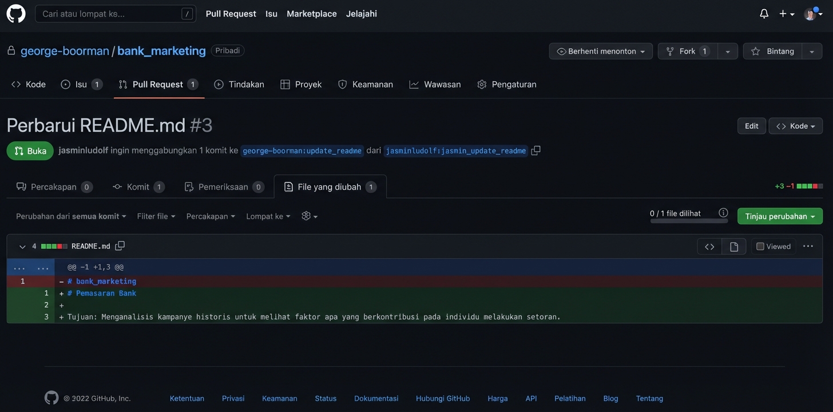Select the File yang diubah tab
Viewport: 833px width, 412px height.
330,187
